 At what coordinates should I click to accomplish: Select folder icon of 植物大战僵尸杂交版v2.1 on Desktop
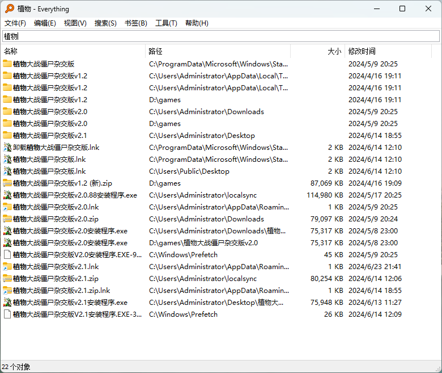[7, 136]
